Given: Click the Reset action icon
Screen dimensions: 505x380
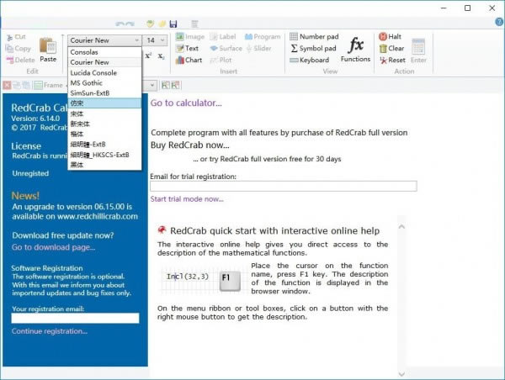Looking at the screenshot, I should (383, 61).
